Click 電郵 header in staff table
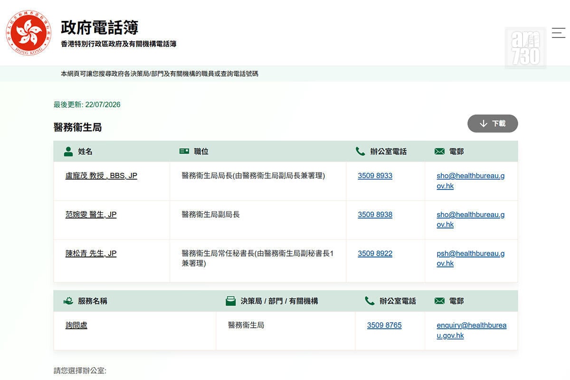This screenshot has width=570, height=380. point(456,152)
